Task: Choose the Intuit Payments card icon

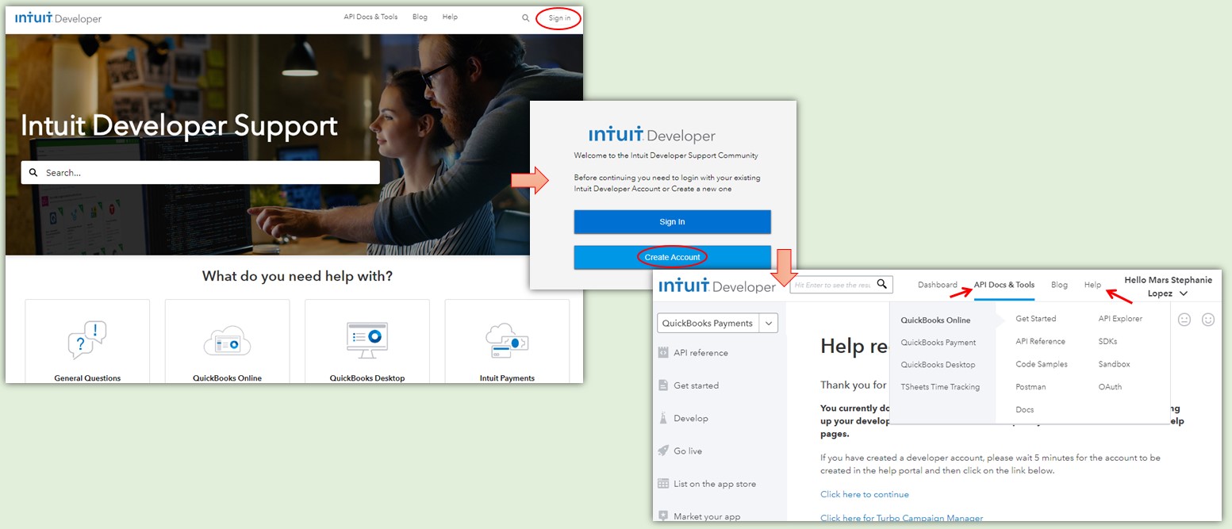Action: click(x=507, y=340)
